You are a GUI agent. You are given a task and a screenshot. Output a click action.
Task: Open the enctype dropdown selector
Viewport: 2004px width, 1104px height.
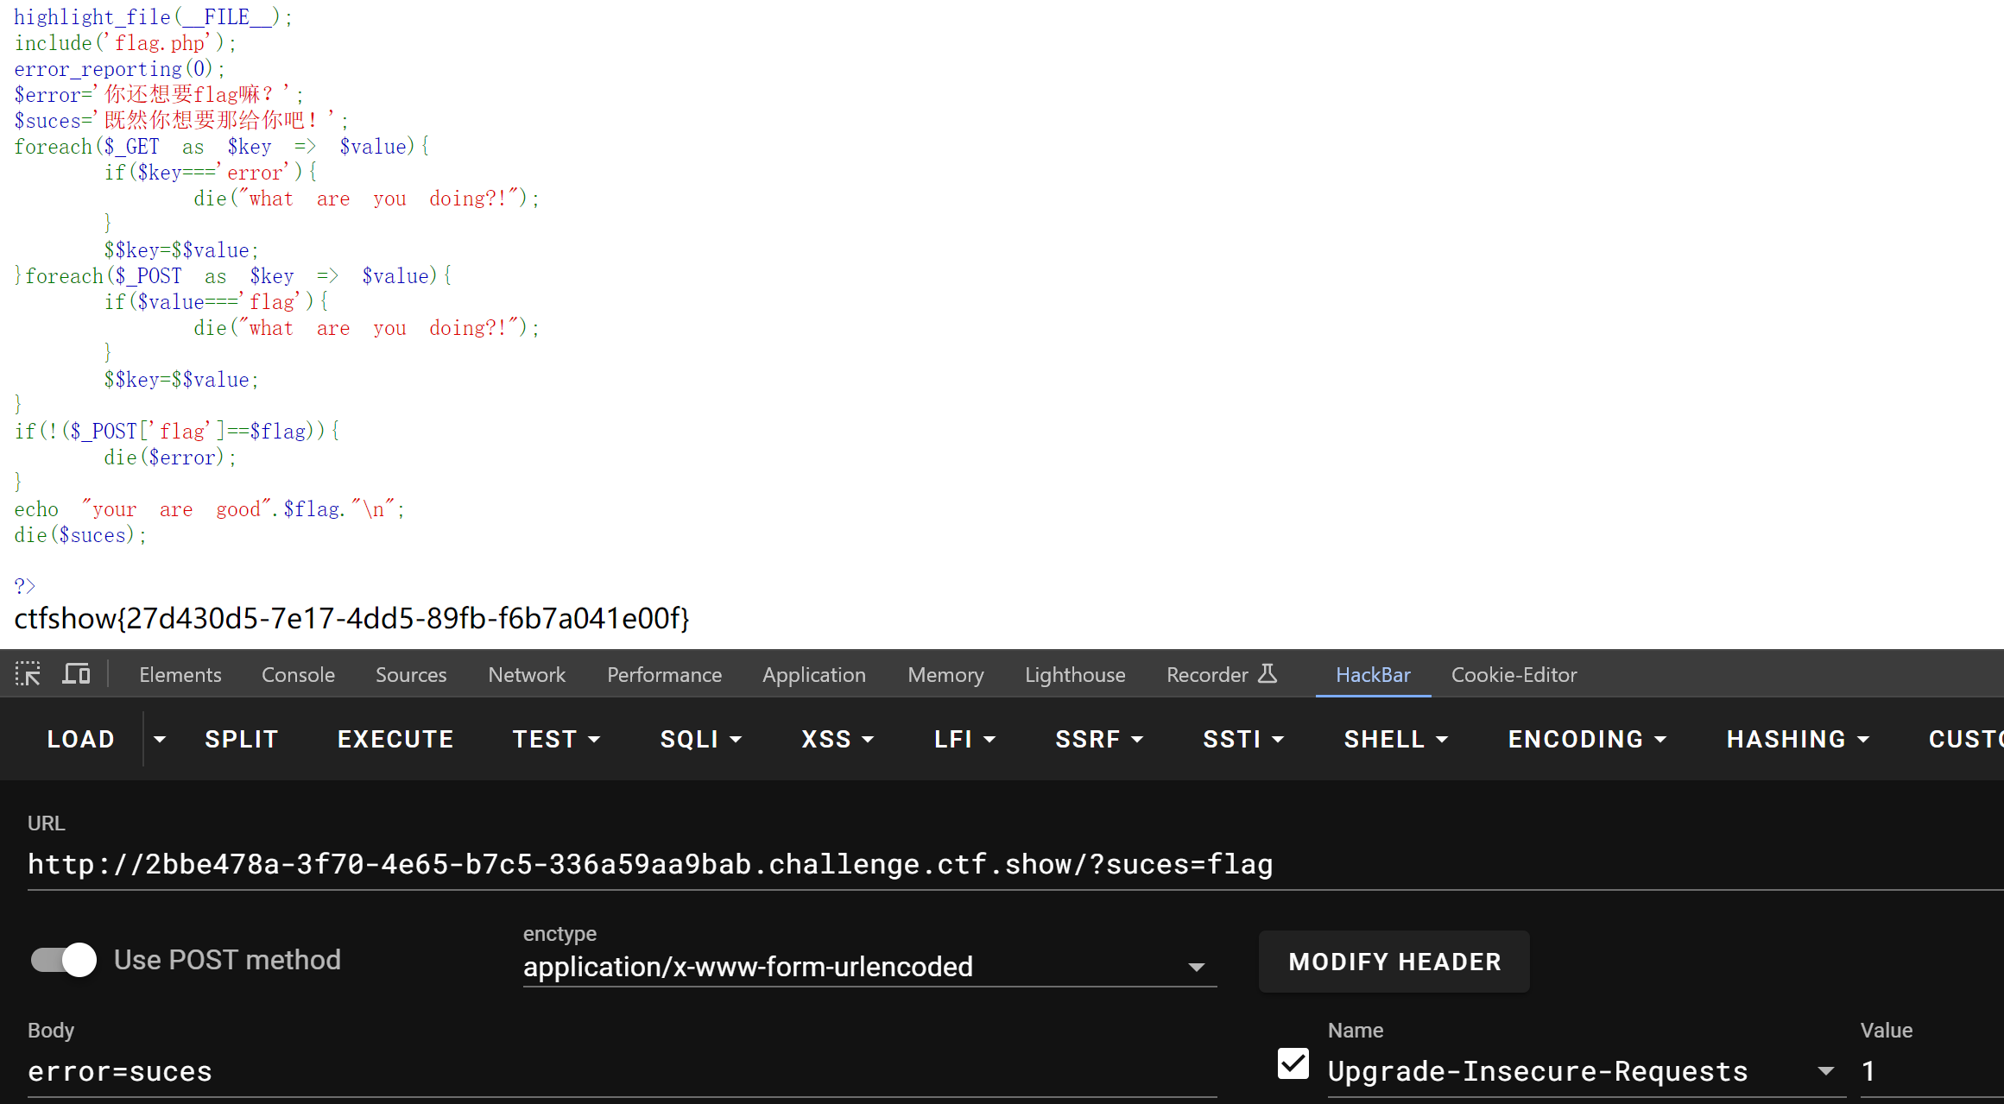point(869,967)
